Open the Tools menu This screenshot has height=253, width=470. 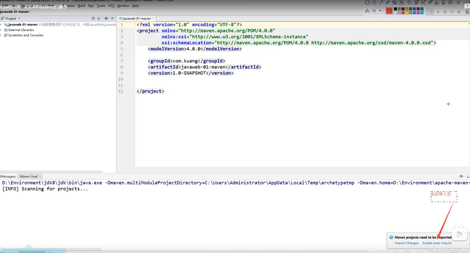click(101, 6)
